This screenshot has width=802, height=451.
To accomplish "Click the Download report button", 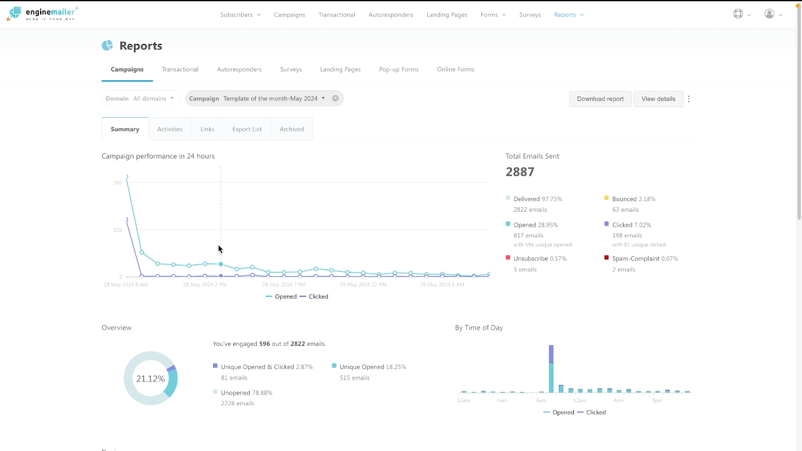I will click(x=600, y=98).
